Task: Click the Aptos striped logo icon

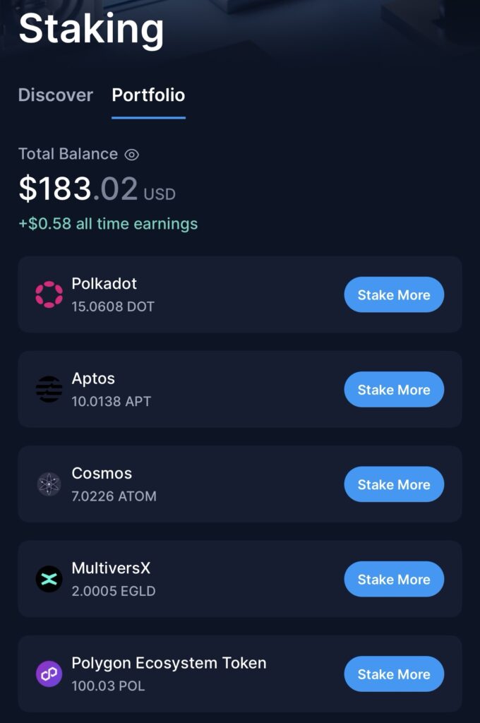Action: tap(49, 389)
